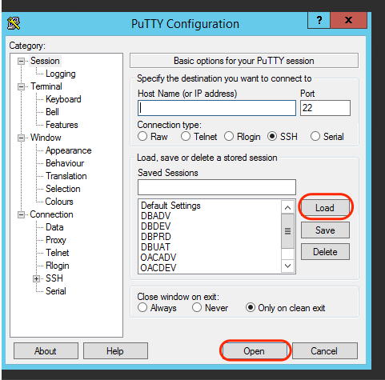Click the Cancel button
Viewport: 385px width, 380px height.
pos(324,351)
